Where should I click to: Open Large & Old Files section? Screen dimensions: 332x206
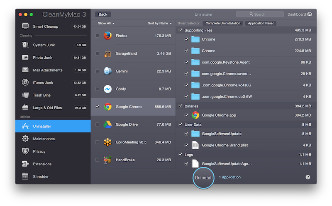coord(47,108)
